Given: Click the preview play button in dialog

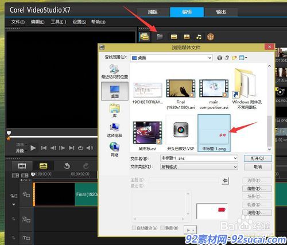Looking at the screenshot, I should click(190, 230).
